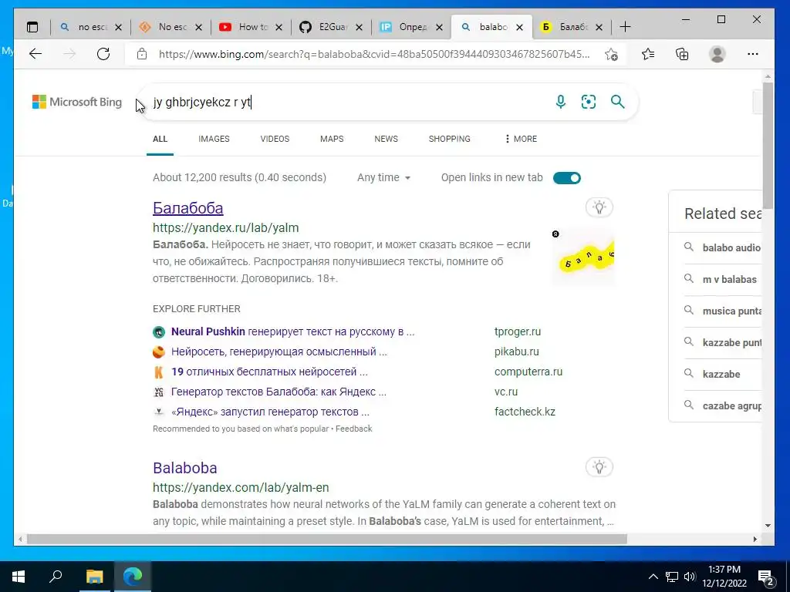Open the Collections icon
Screen dimensions: 790x592
(682, 54)
